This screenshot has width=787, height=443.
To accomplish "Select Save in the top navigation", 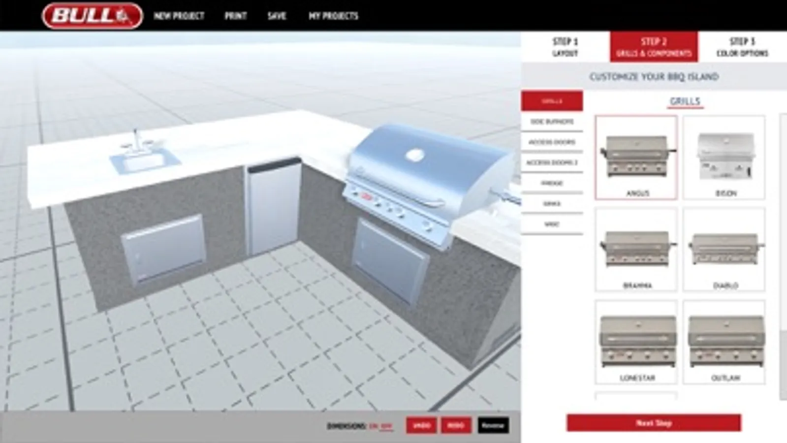I will (x=277, y=16).
